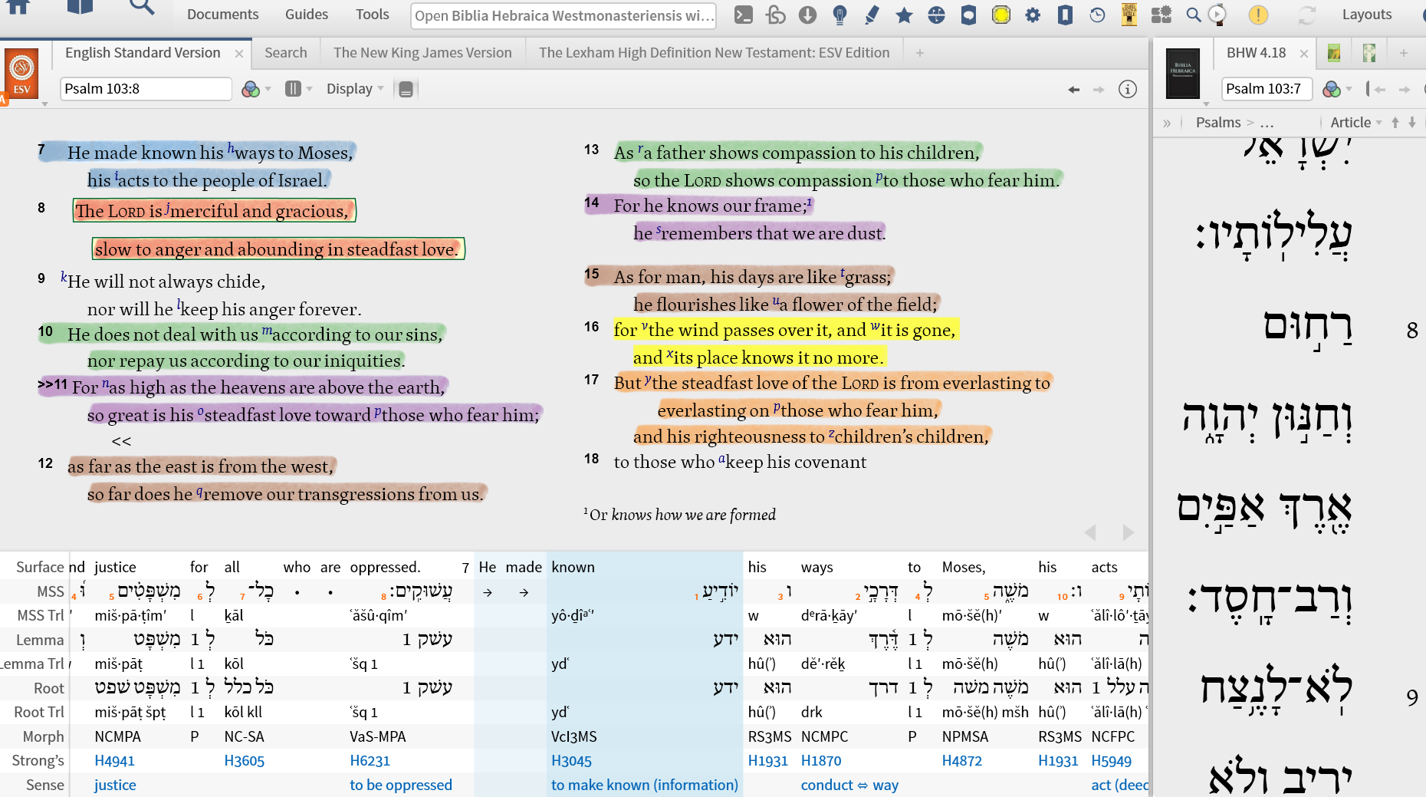Image resolution: width=1426 pixels, height=797 pixels.
Task: Click the ESV resource cover icon
Action: click(x=21, y=74)
